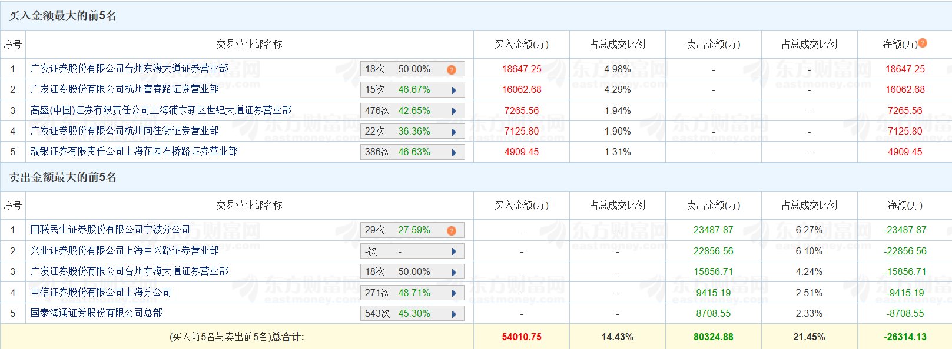Click orange question icon in 国联民生证券 row
The height and width of the screenshot is (349, 952).
(452, 231)
